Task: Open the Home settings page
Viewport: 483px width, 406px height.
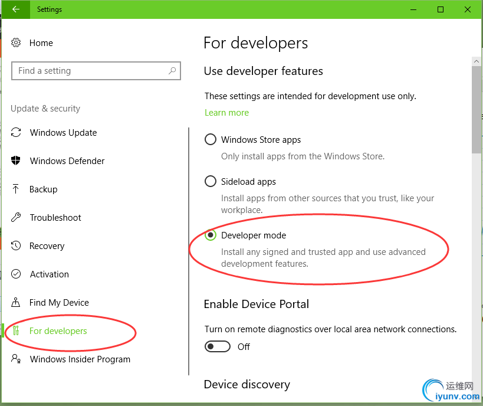Action: coord(41,43)
